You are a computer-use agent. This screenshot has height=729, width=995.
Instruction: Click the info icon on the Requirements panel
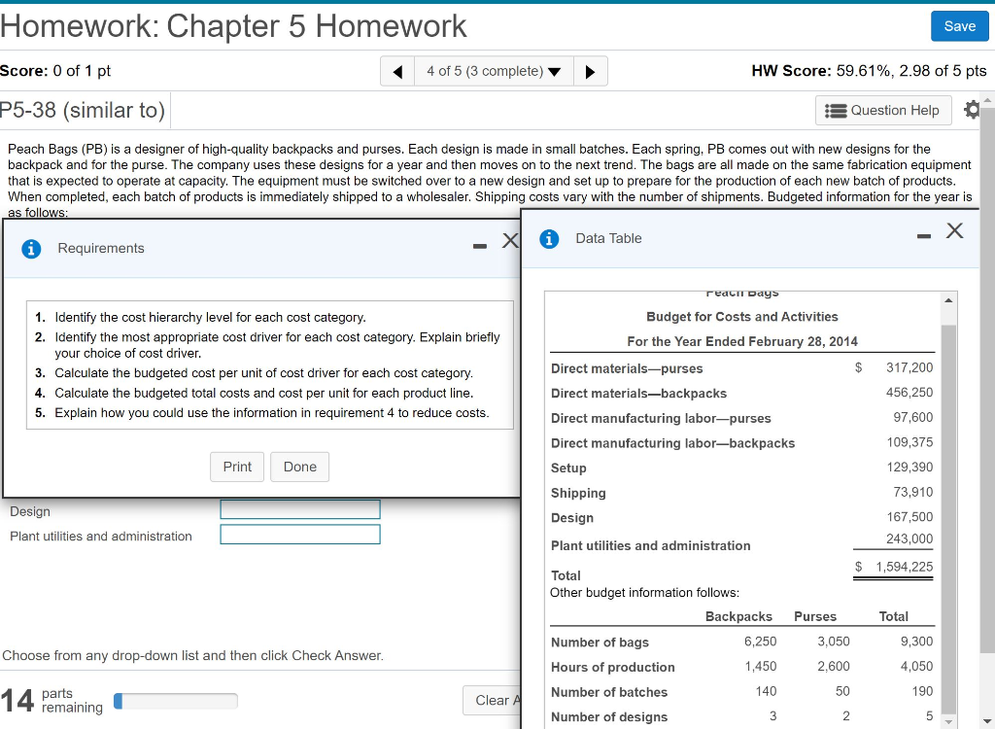(x=29, y=248)
